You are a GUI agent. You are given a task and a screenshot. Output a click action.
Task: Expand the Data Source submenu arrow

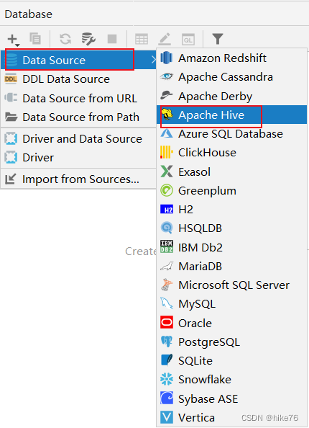pos(154,60)
